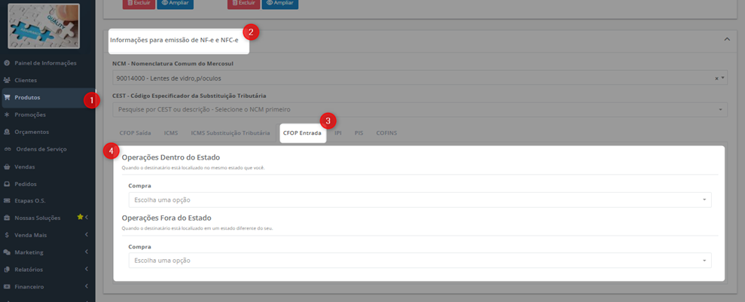The width and height of the screenshot is (745, 302).
Task: Click the Marketing chat bubbles icon
Action: (7, 252)
